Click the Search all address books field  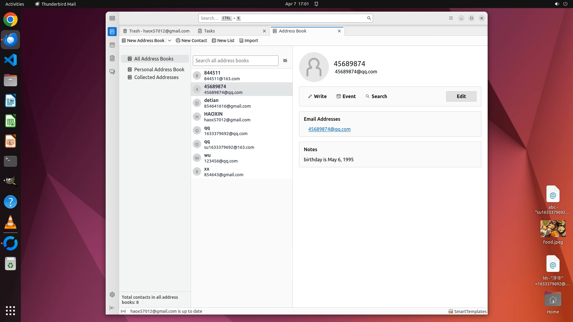point(235,61)
